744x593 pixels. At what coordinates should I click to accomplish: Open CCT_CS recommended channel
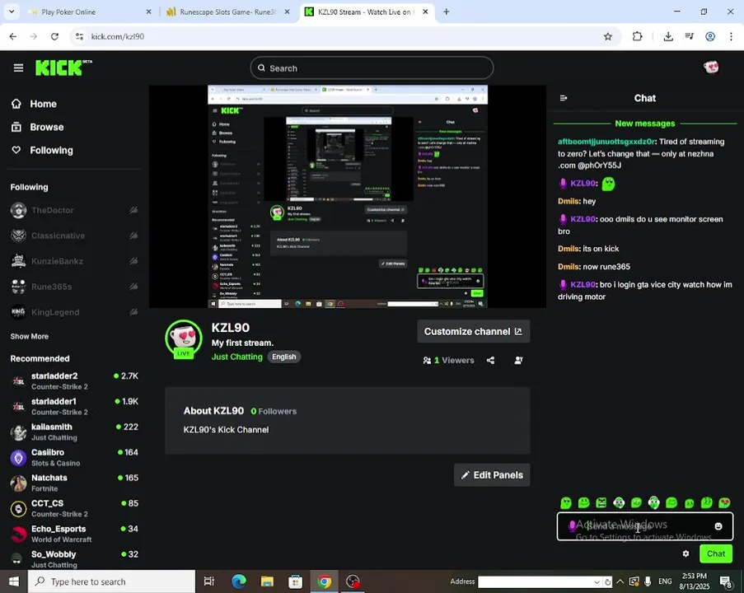(x=74, y=508)
